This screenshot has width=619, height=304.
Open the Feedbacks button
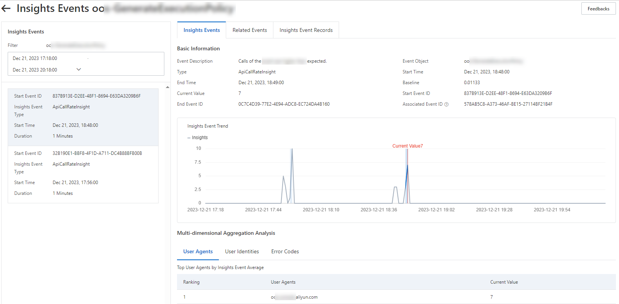pyautogui.click(x=598, y=9)
